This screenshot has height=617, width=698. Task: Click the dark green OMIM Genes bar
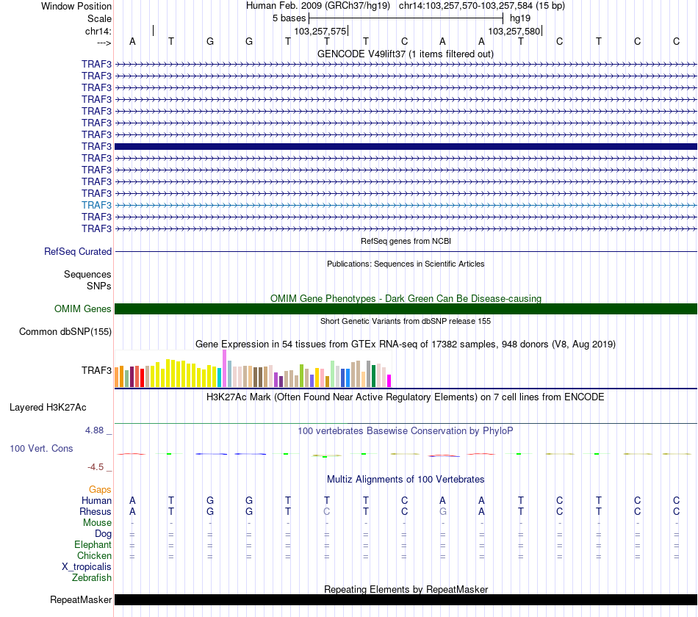click(406, 309)
